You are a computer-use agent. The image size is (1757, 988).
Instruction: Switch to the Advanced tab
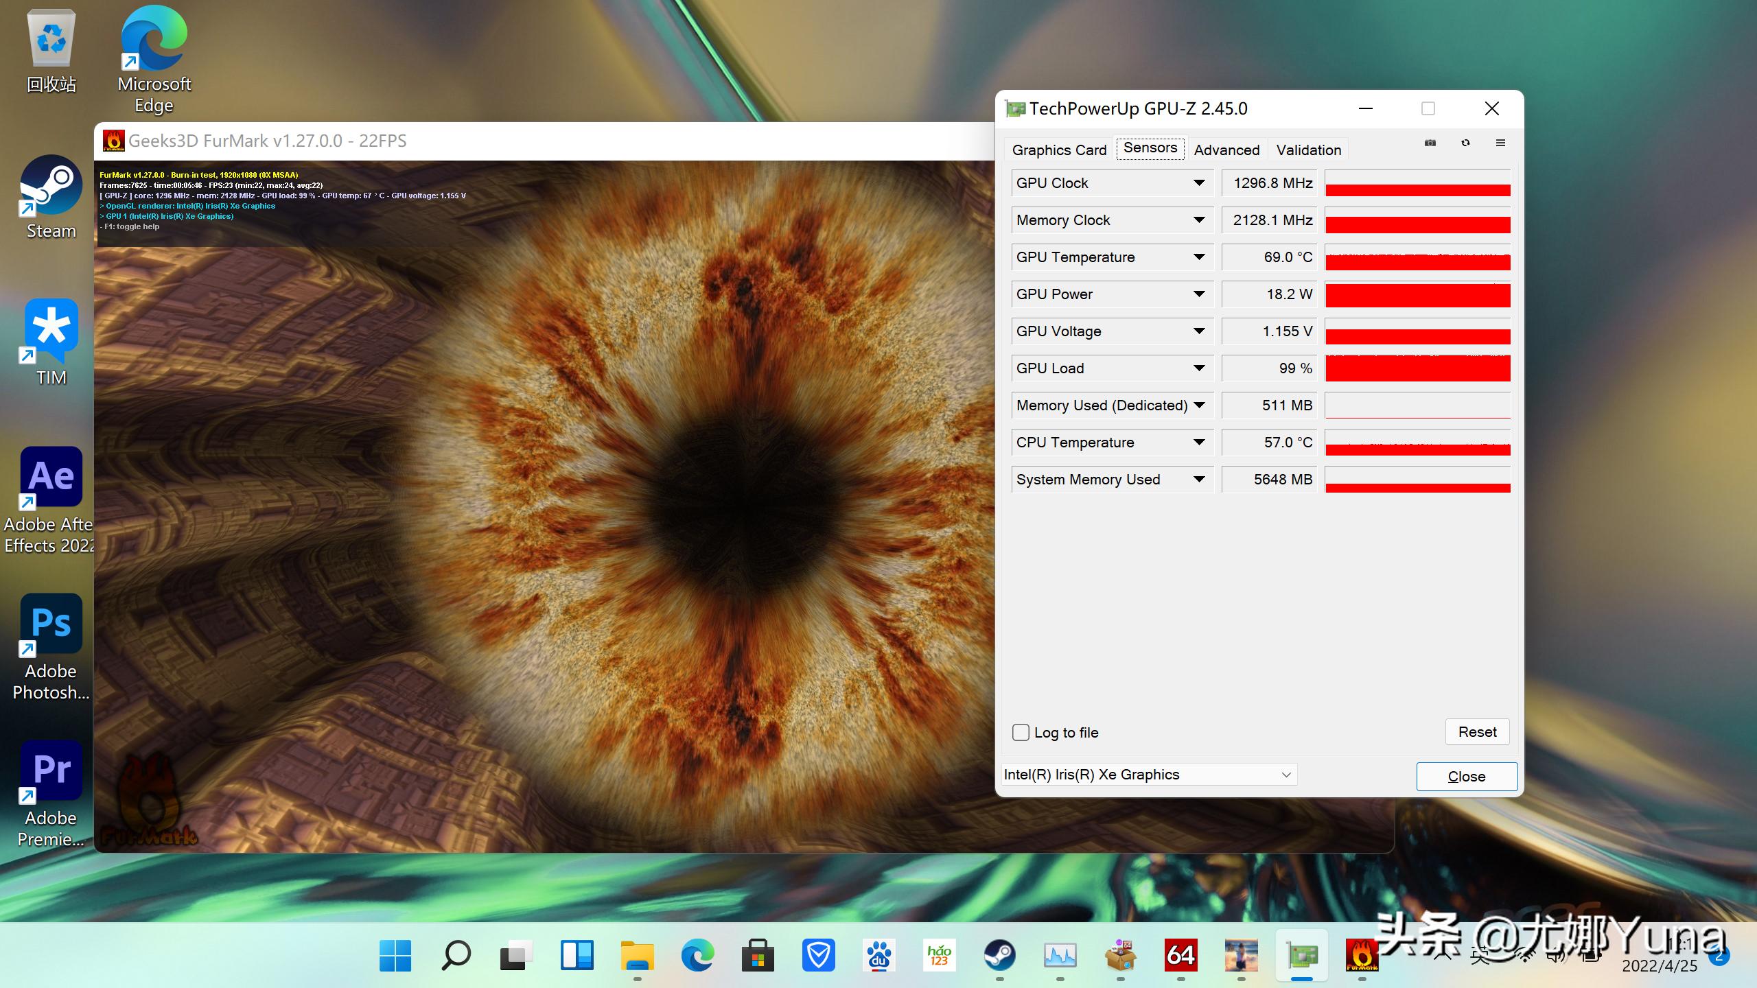click(1226, 150)
